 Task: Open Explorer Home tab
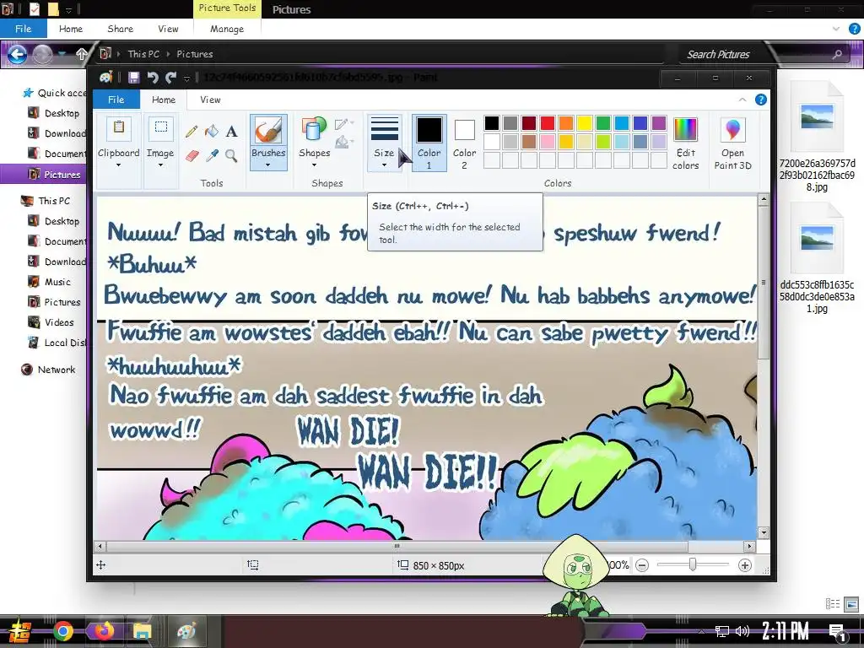click(x=71, y=29)
